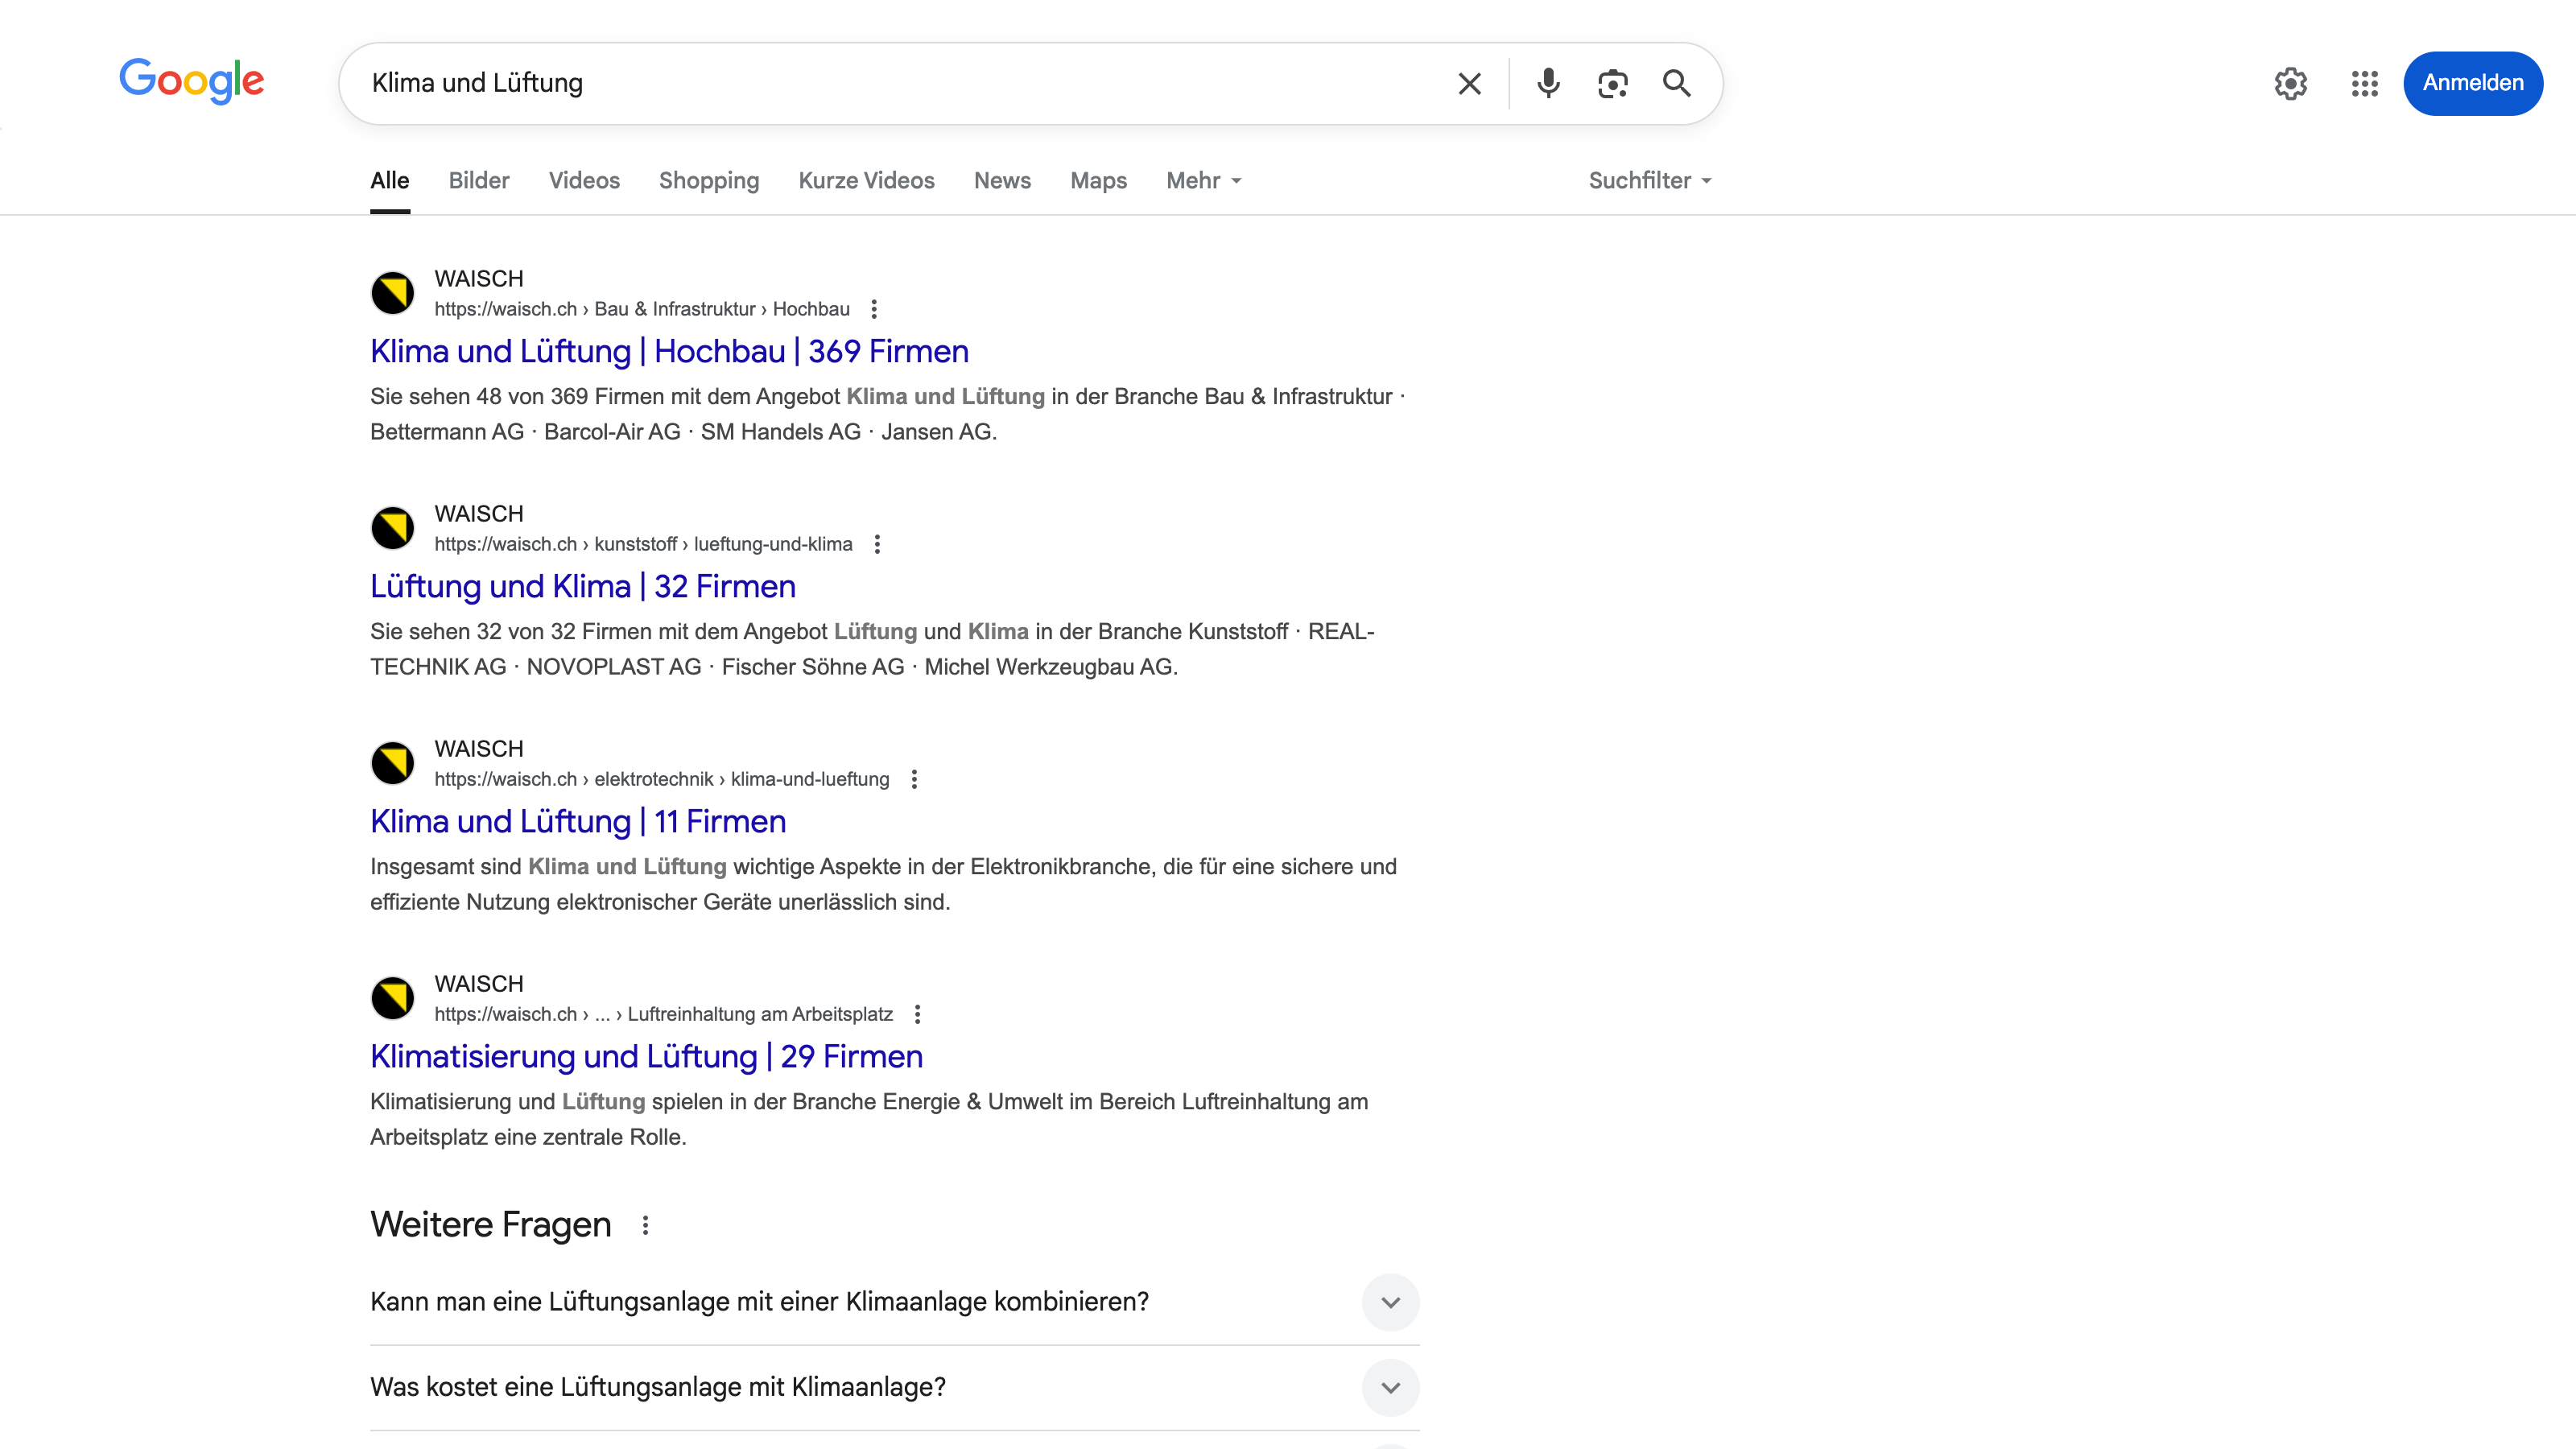Click WAISCH favicon of the 11 Firmen result
The width and height of the screenshot is (2576, 1449).
coord(393,763)
